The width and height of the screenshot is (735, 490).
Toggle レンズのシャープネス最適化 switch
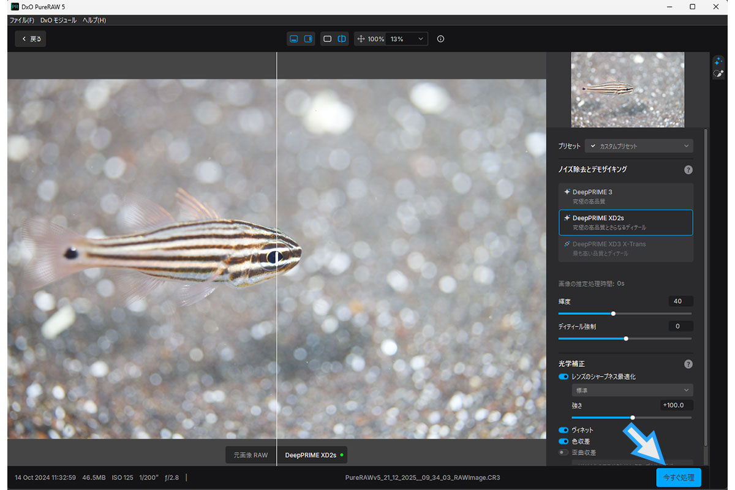pos(563,377)
